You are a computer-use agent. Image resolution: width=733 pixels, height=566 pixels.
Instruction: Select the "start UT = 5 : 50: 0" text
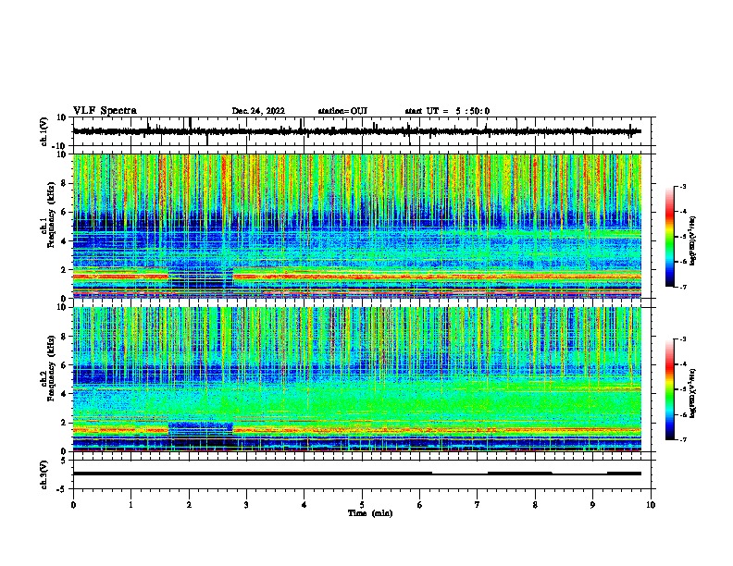tap(447, 111)
